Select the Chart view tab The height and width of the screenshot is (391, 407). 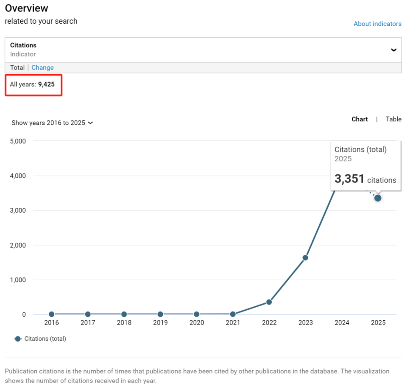[x=360, y=119]
